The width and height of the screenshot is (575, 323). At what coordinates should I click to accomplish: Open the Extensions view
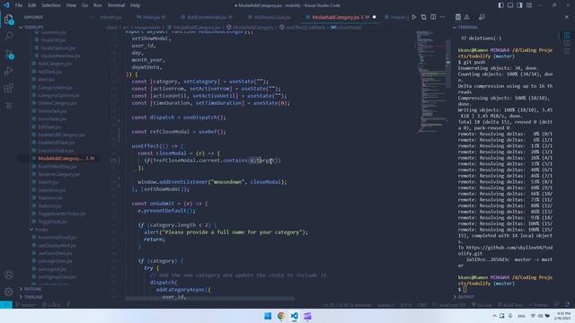click(9, 88)
